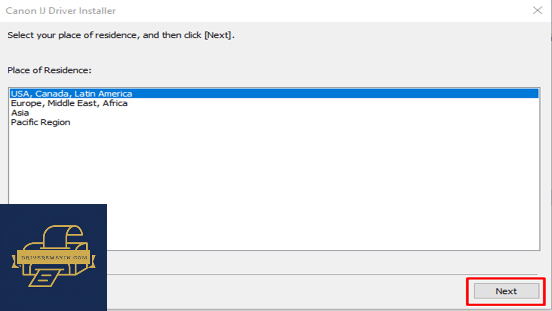Screen dimensions: 552x311
Task: Close the Canon IJ Driver Installer window
Action: [537, 10]
